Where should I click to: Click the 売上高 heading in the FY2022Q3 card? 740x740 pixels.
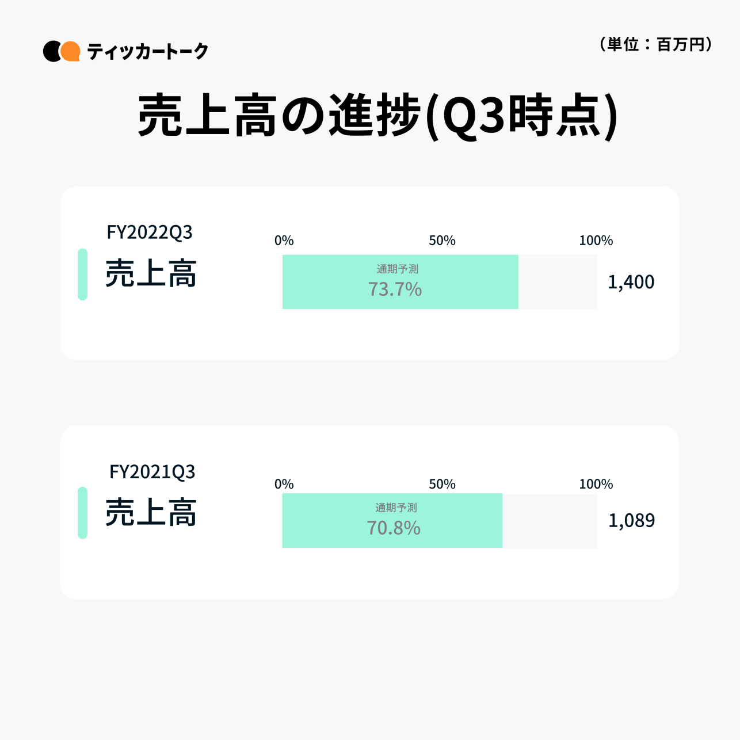pyautogui.click(x=151, y=274)
